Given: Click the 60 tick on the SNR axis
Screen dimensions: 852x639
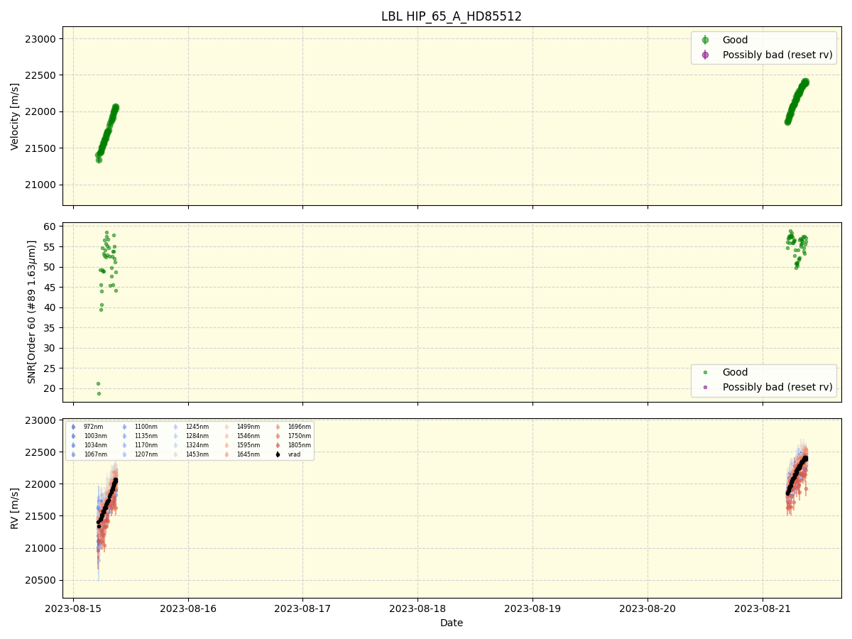Looking at the screenshot, I should coord(51,226).
